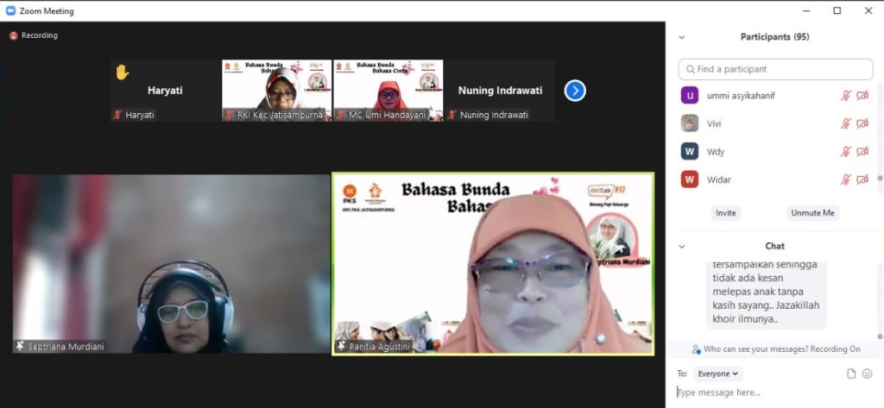Click the search magnifier icon
Screen dimensions: 884x408
tap(690, 69)
